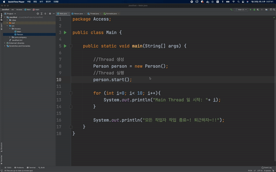Select Person class in the project tree
Viewport: 276px width, 172px height.
pyautogui.click(x=19, y=34)
